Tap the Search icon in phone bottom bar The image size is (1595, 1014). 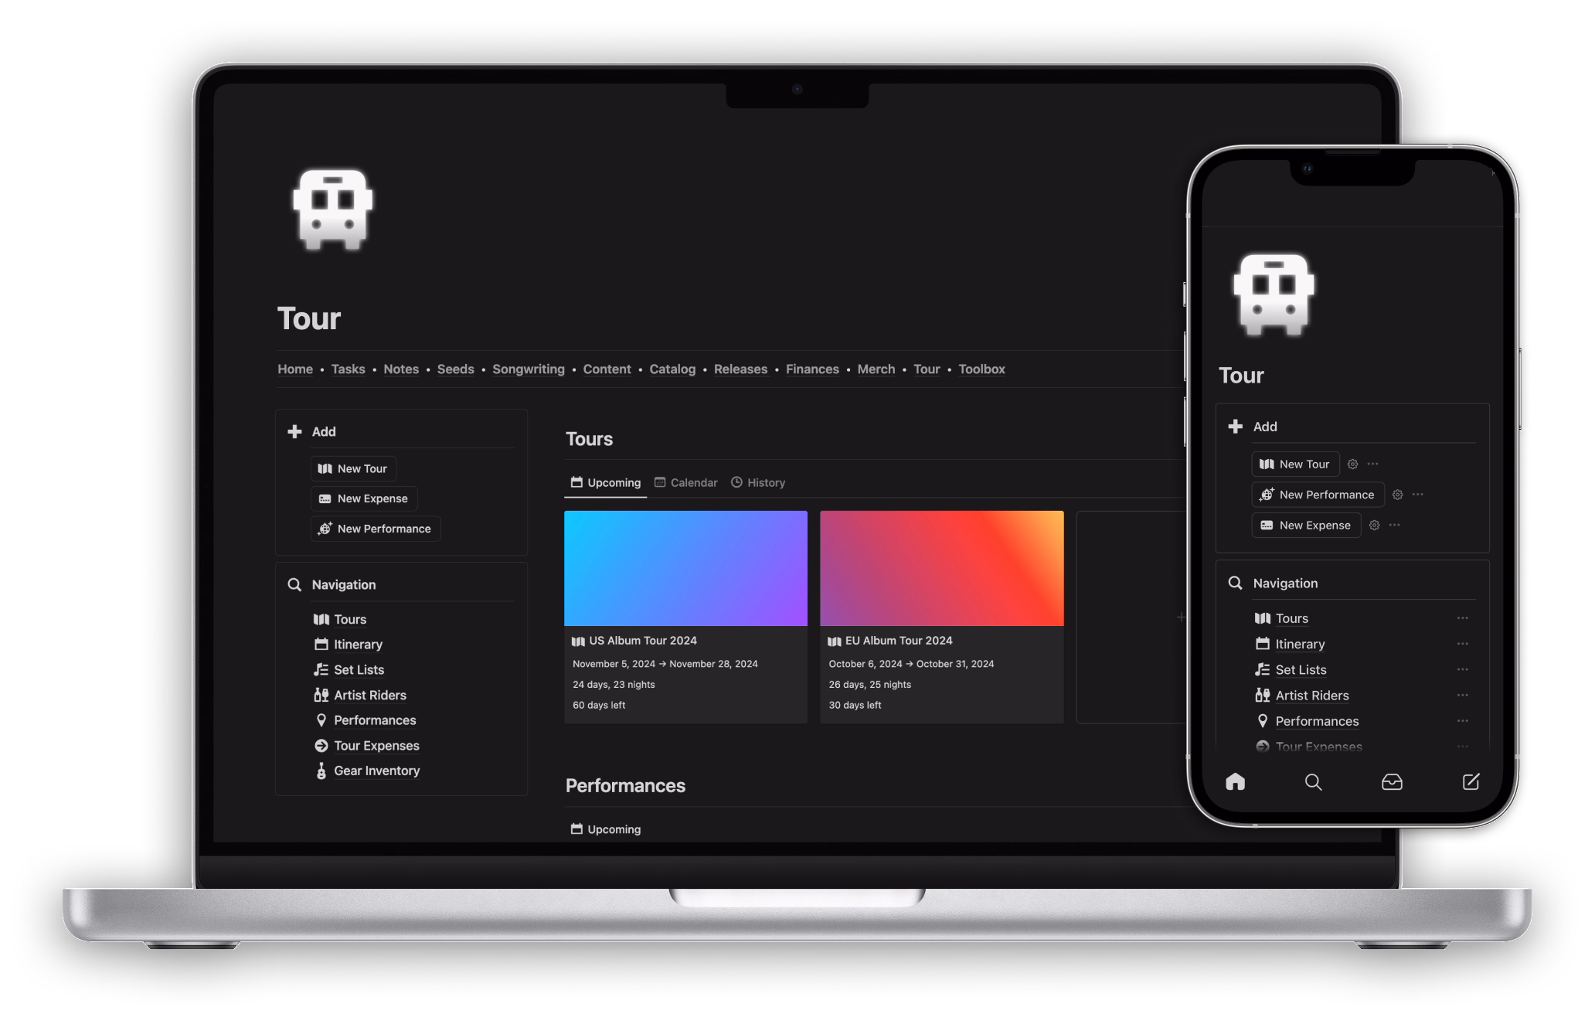1313,782
